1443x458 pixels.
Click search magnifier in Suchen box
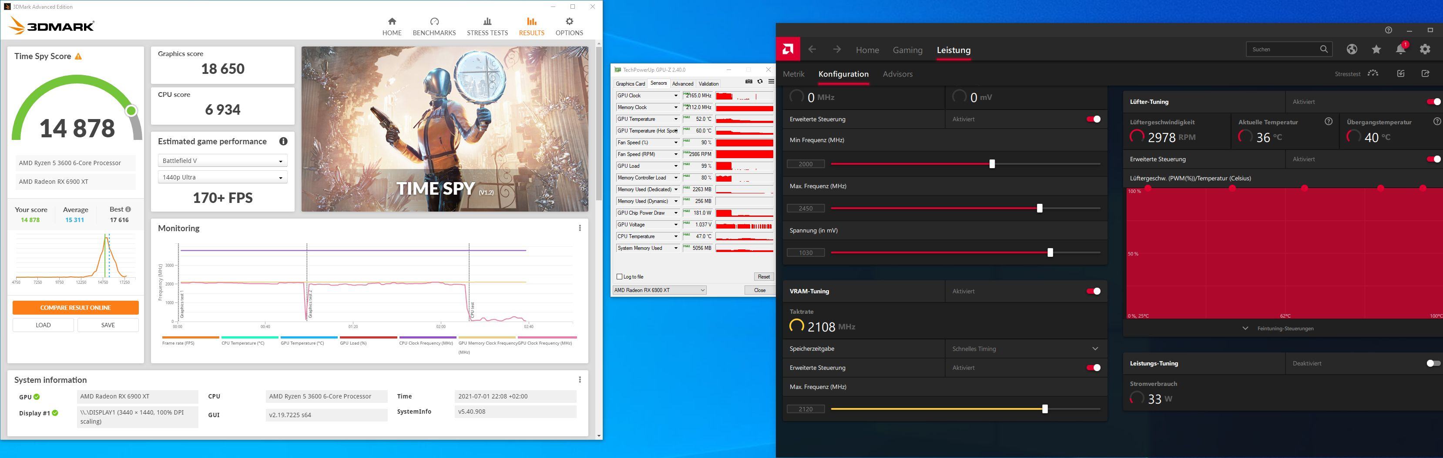1324,49
